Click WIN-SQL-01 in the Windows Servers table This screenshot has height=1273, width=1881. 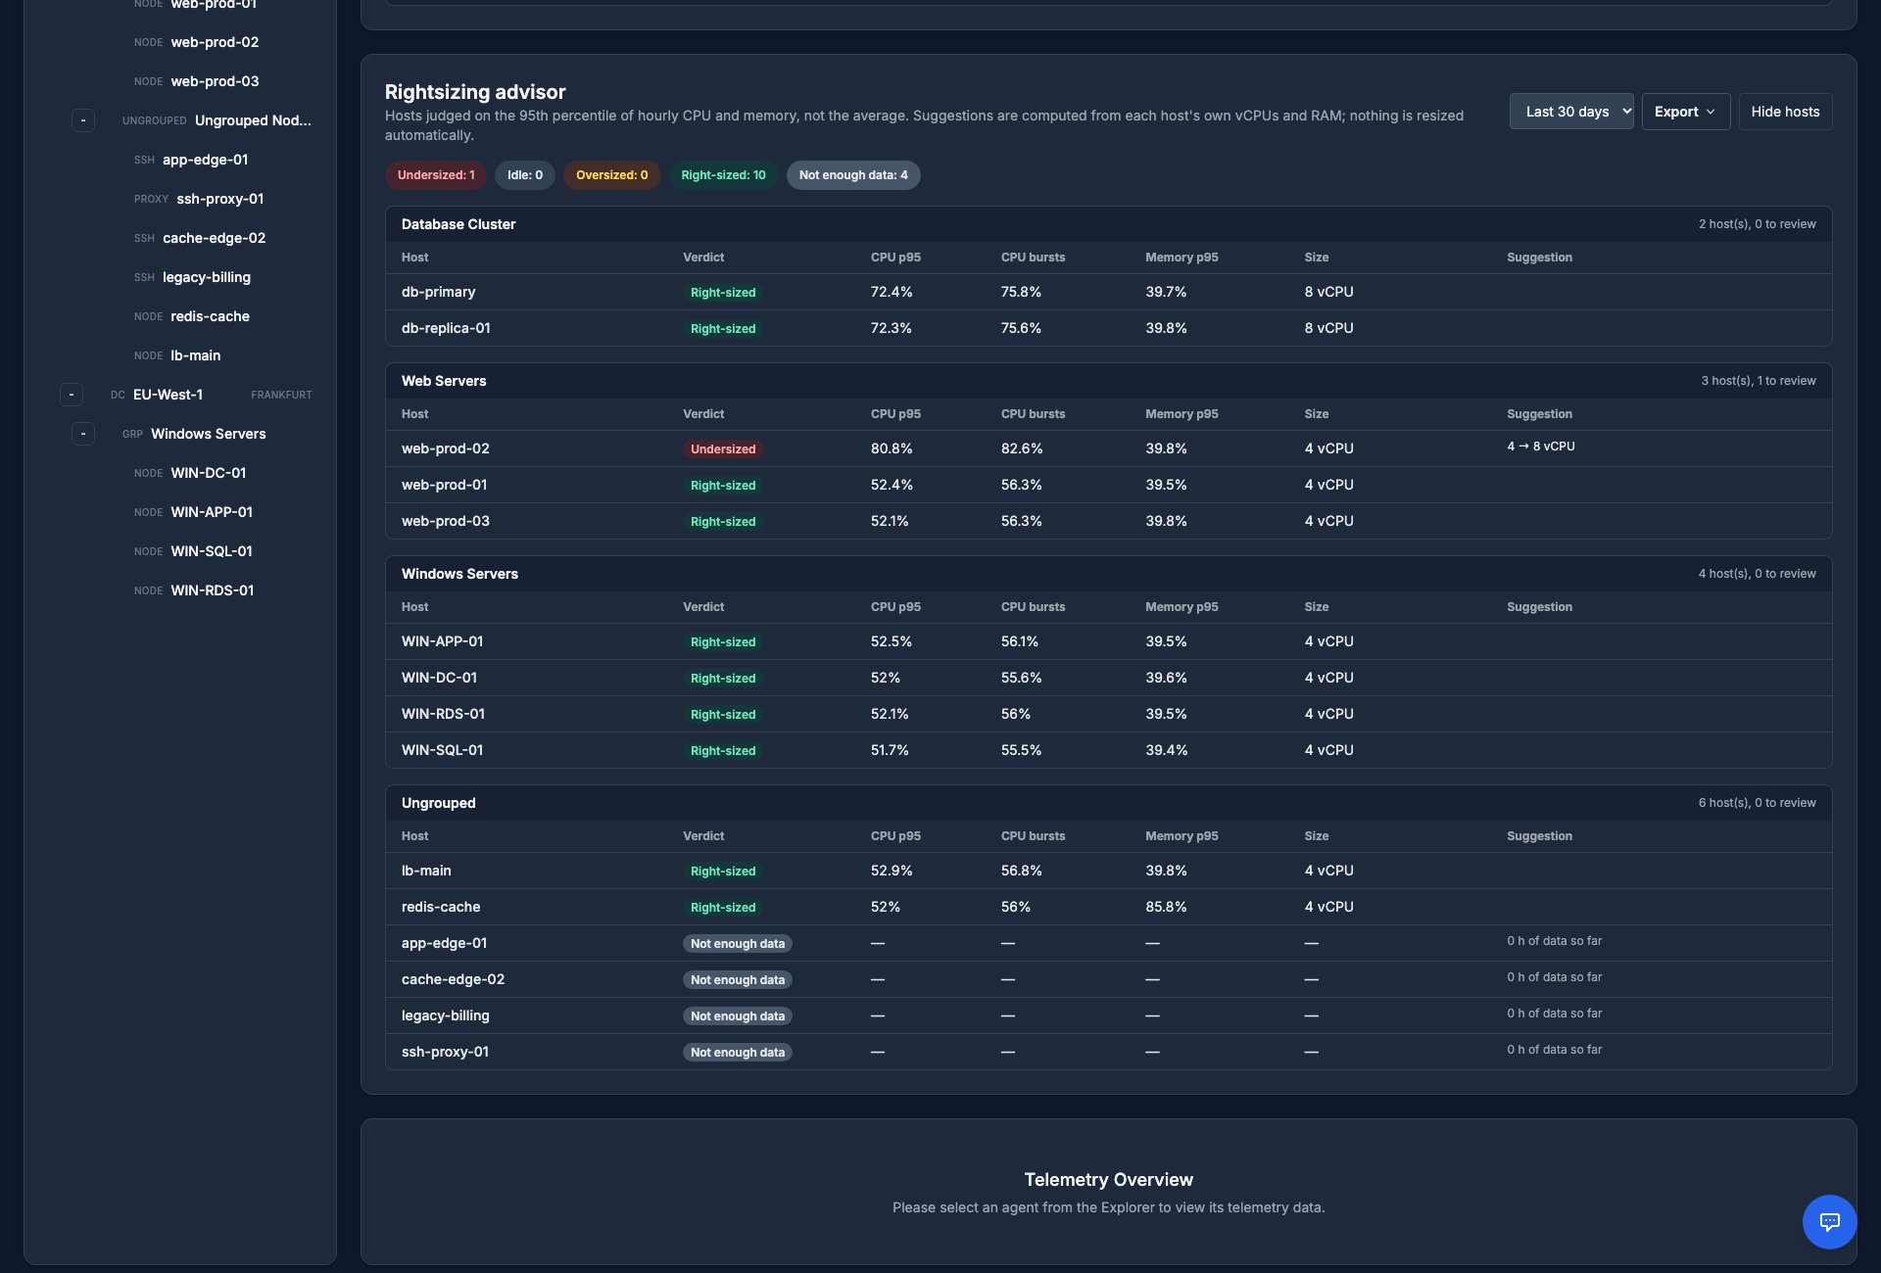point(442,750)
